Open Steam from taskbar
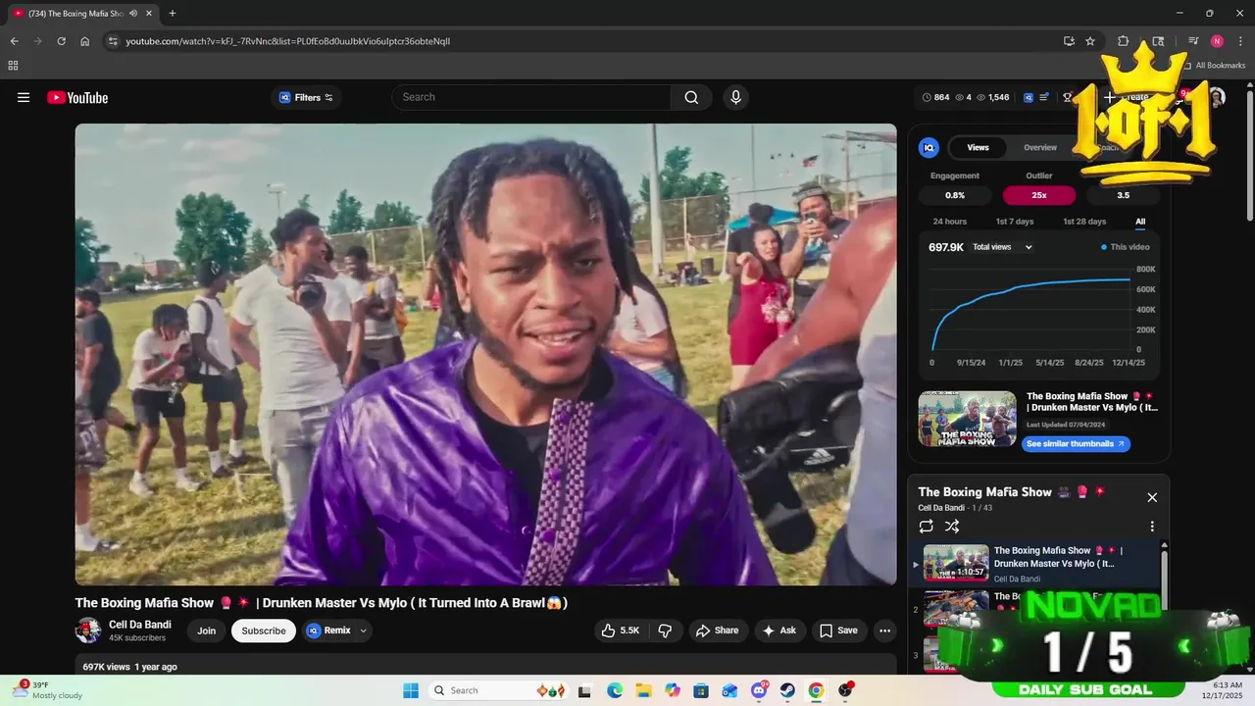 click(x=787, y=690)
